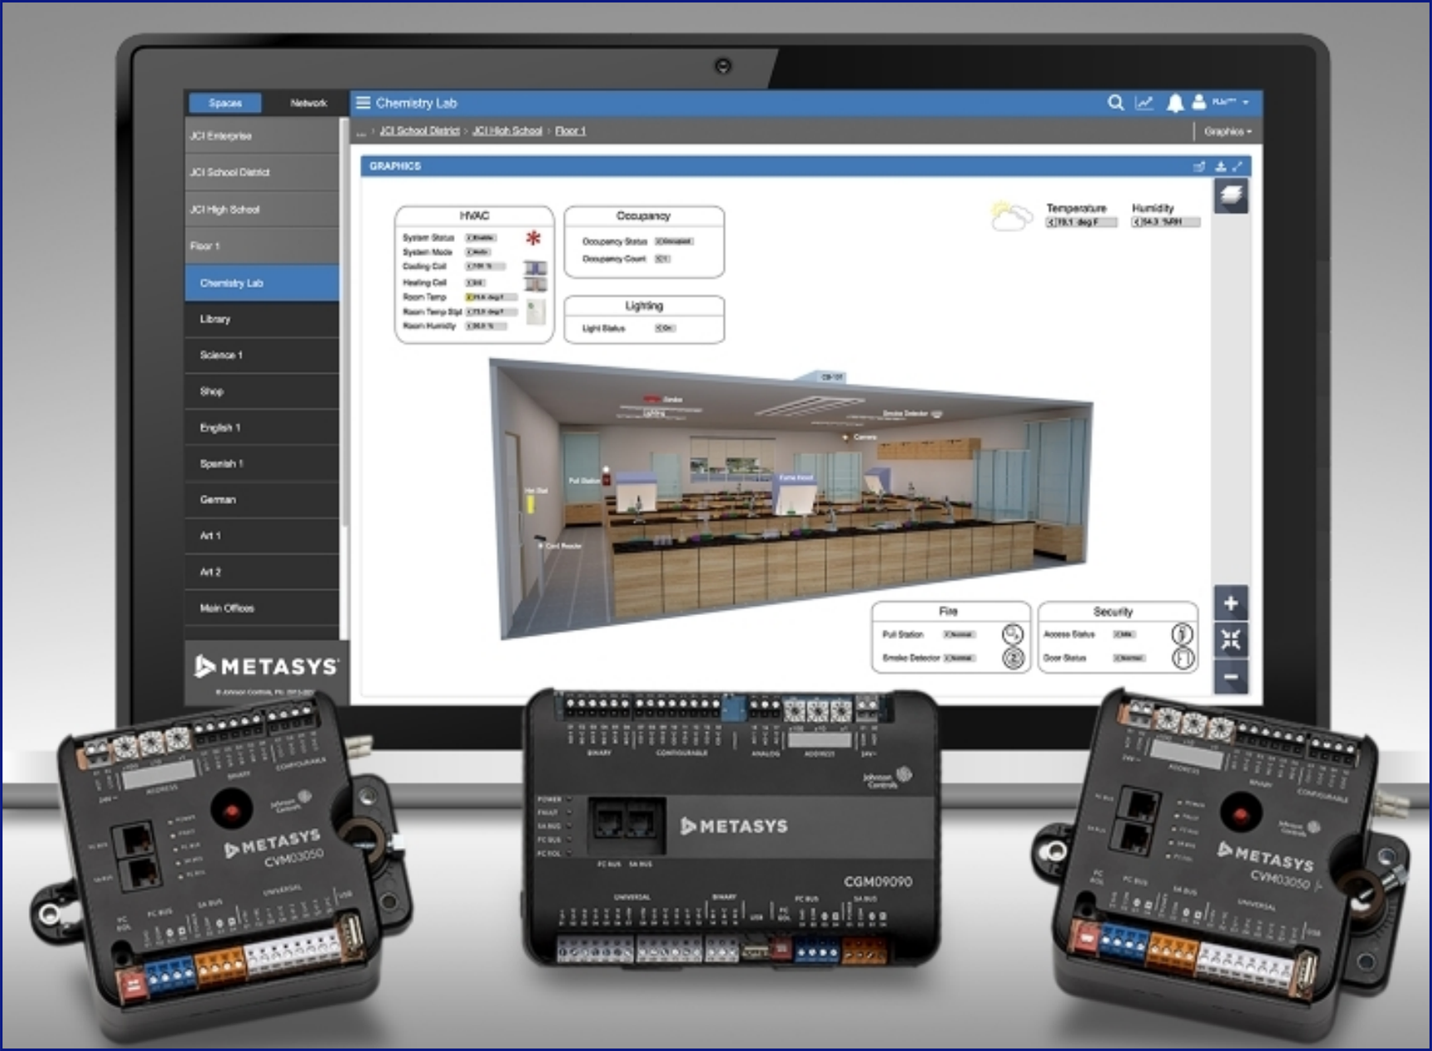Viewport: 1432px width, 1051px height.
Task: Open Art 1 in the spaces list
Action: point(262,535)
